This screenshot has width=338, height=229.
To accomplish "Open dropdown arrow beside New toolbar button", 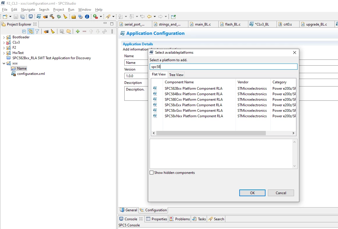I will click(x=10, y=17).
